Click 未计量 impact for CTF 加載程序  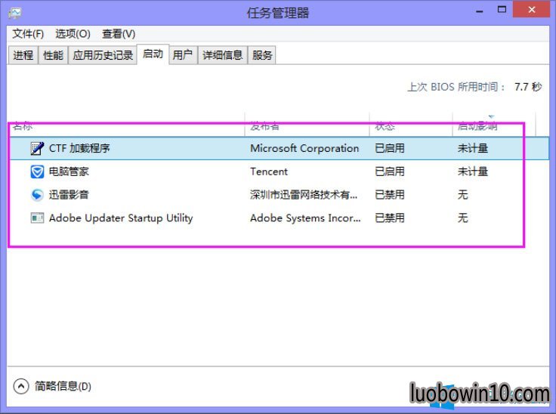click(473, 148)
